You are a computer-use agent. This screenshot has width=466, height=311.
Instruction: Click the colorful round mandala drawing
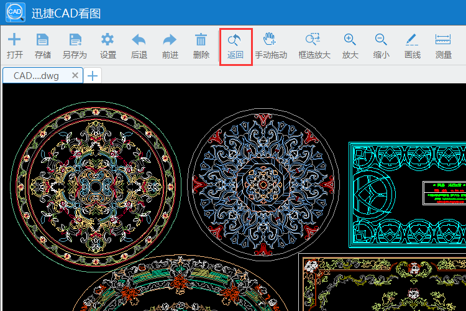coord(96,187)
